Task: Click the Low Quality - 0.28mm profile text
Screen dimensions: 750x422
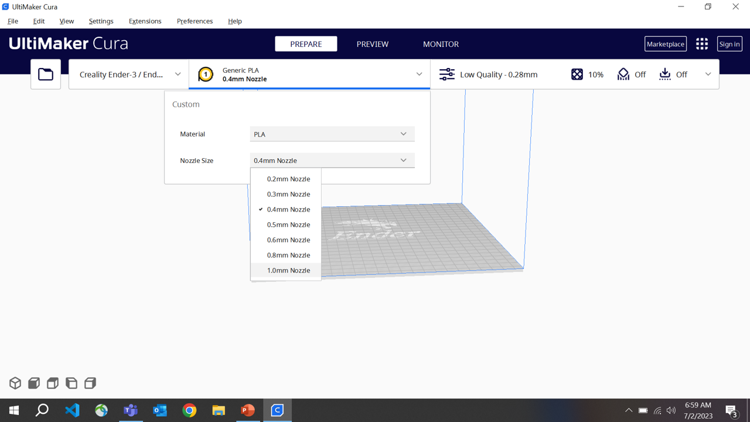Action: 499,74
